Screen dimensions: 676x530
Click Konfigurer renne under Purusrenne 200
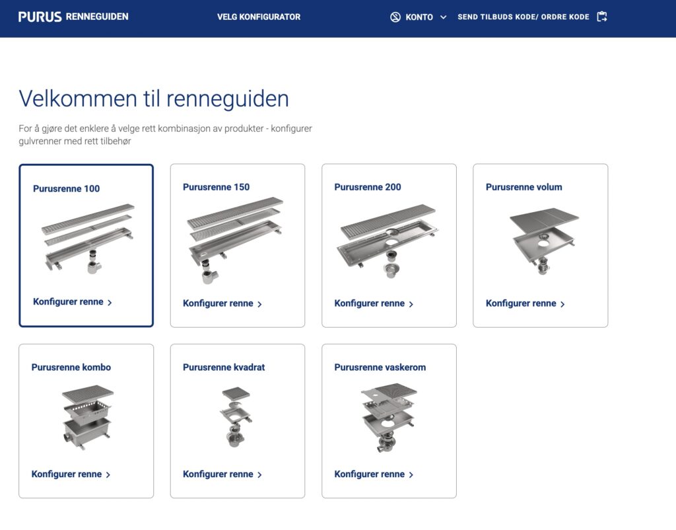369,304
